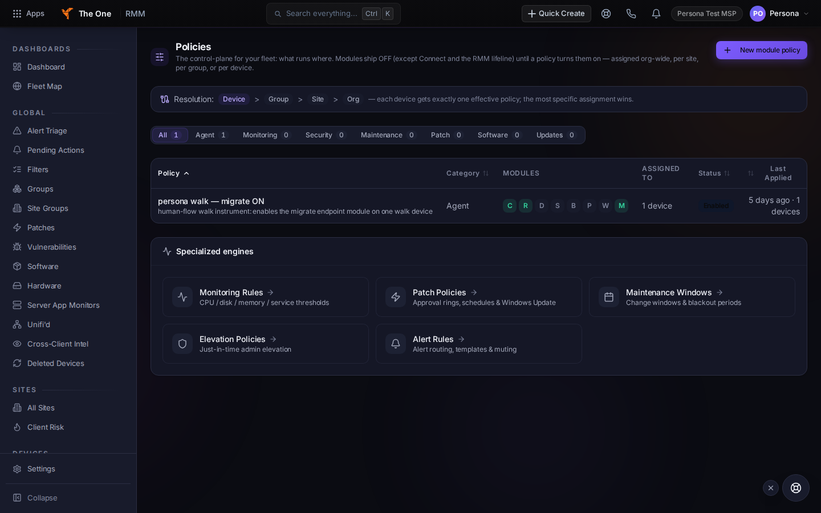Image resolution: width=821 pixels, height=513 pixels.
Task: Open the Patch Policies engine card
Action: coord(479,297)
